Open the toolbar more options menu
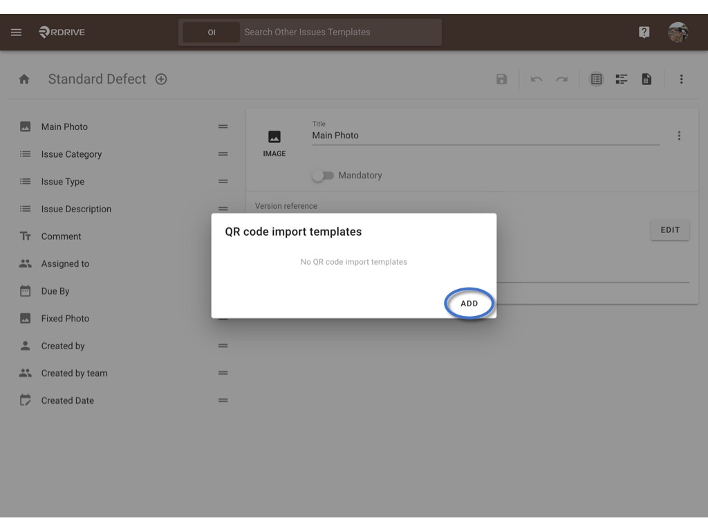Viewport: 708px width, 531px height. (681, 80)
